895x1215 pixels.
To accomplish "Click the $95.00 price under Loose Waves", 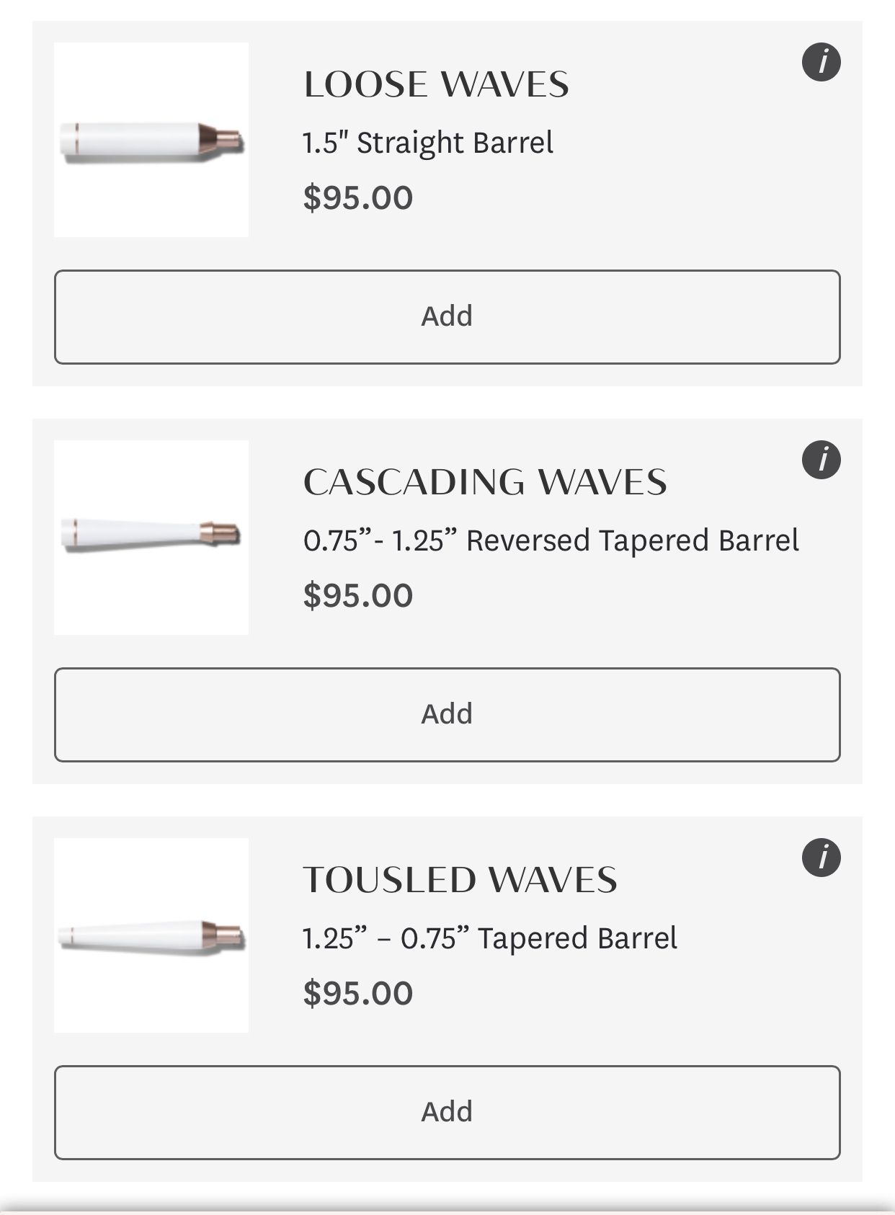I will 358,197.
